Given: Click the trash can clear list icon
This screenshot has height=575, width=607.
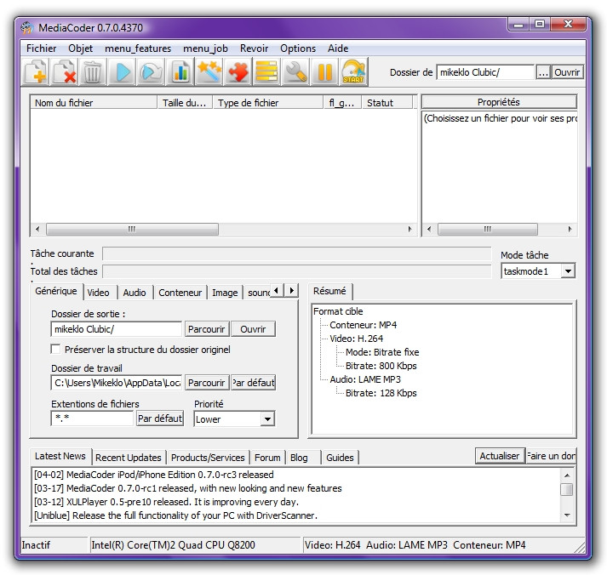Looking at the screenshot, I should click(93, 72).
